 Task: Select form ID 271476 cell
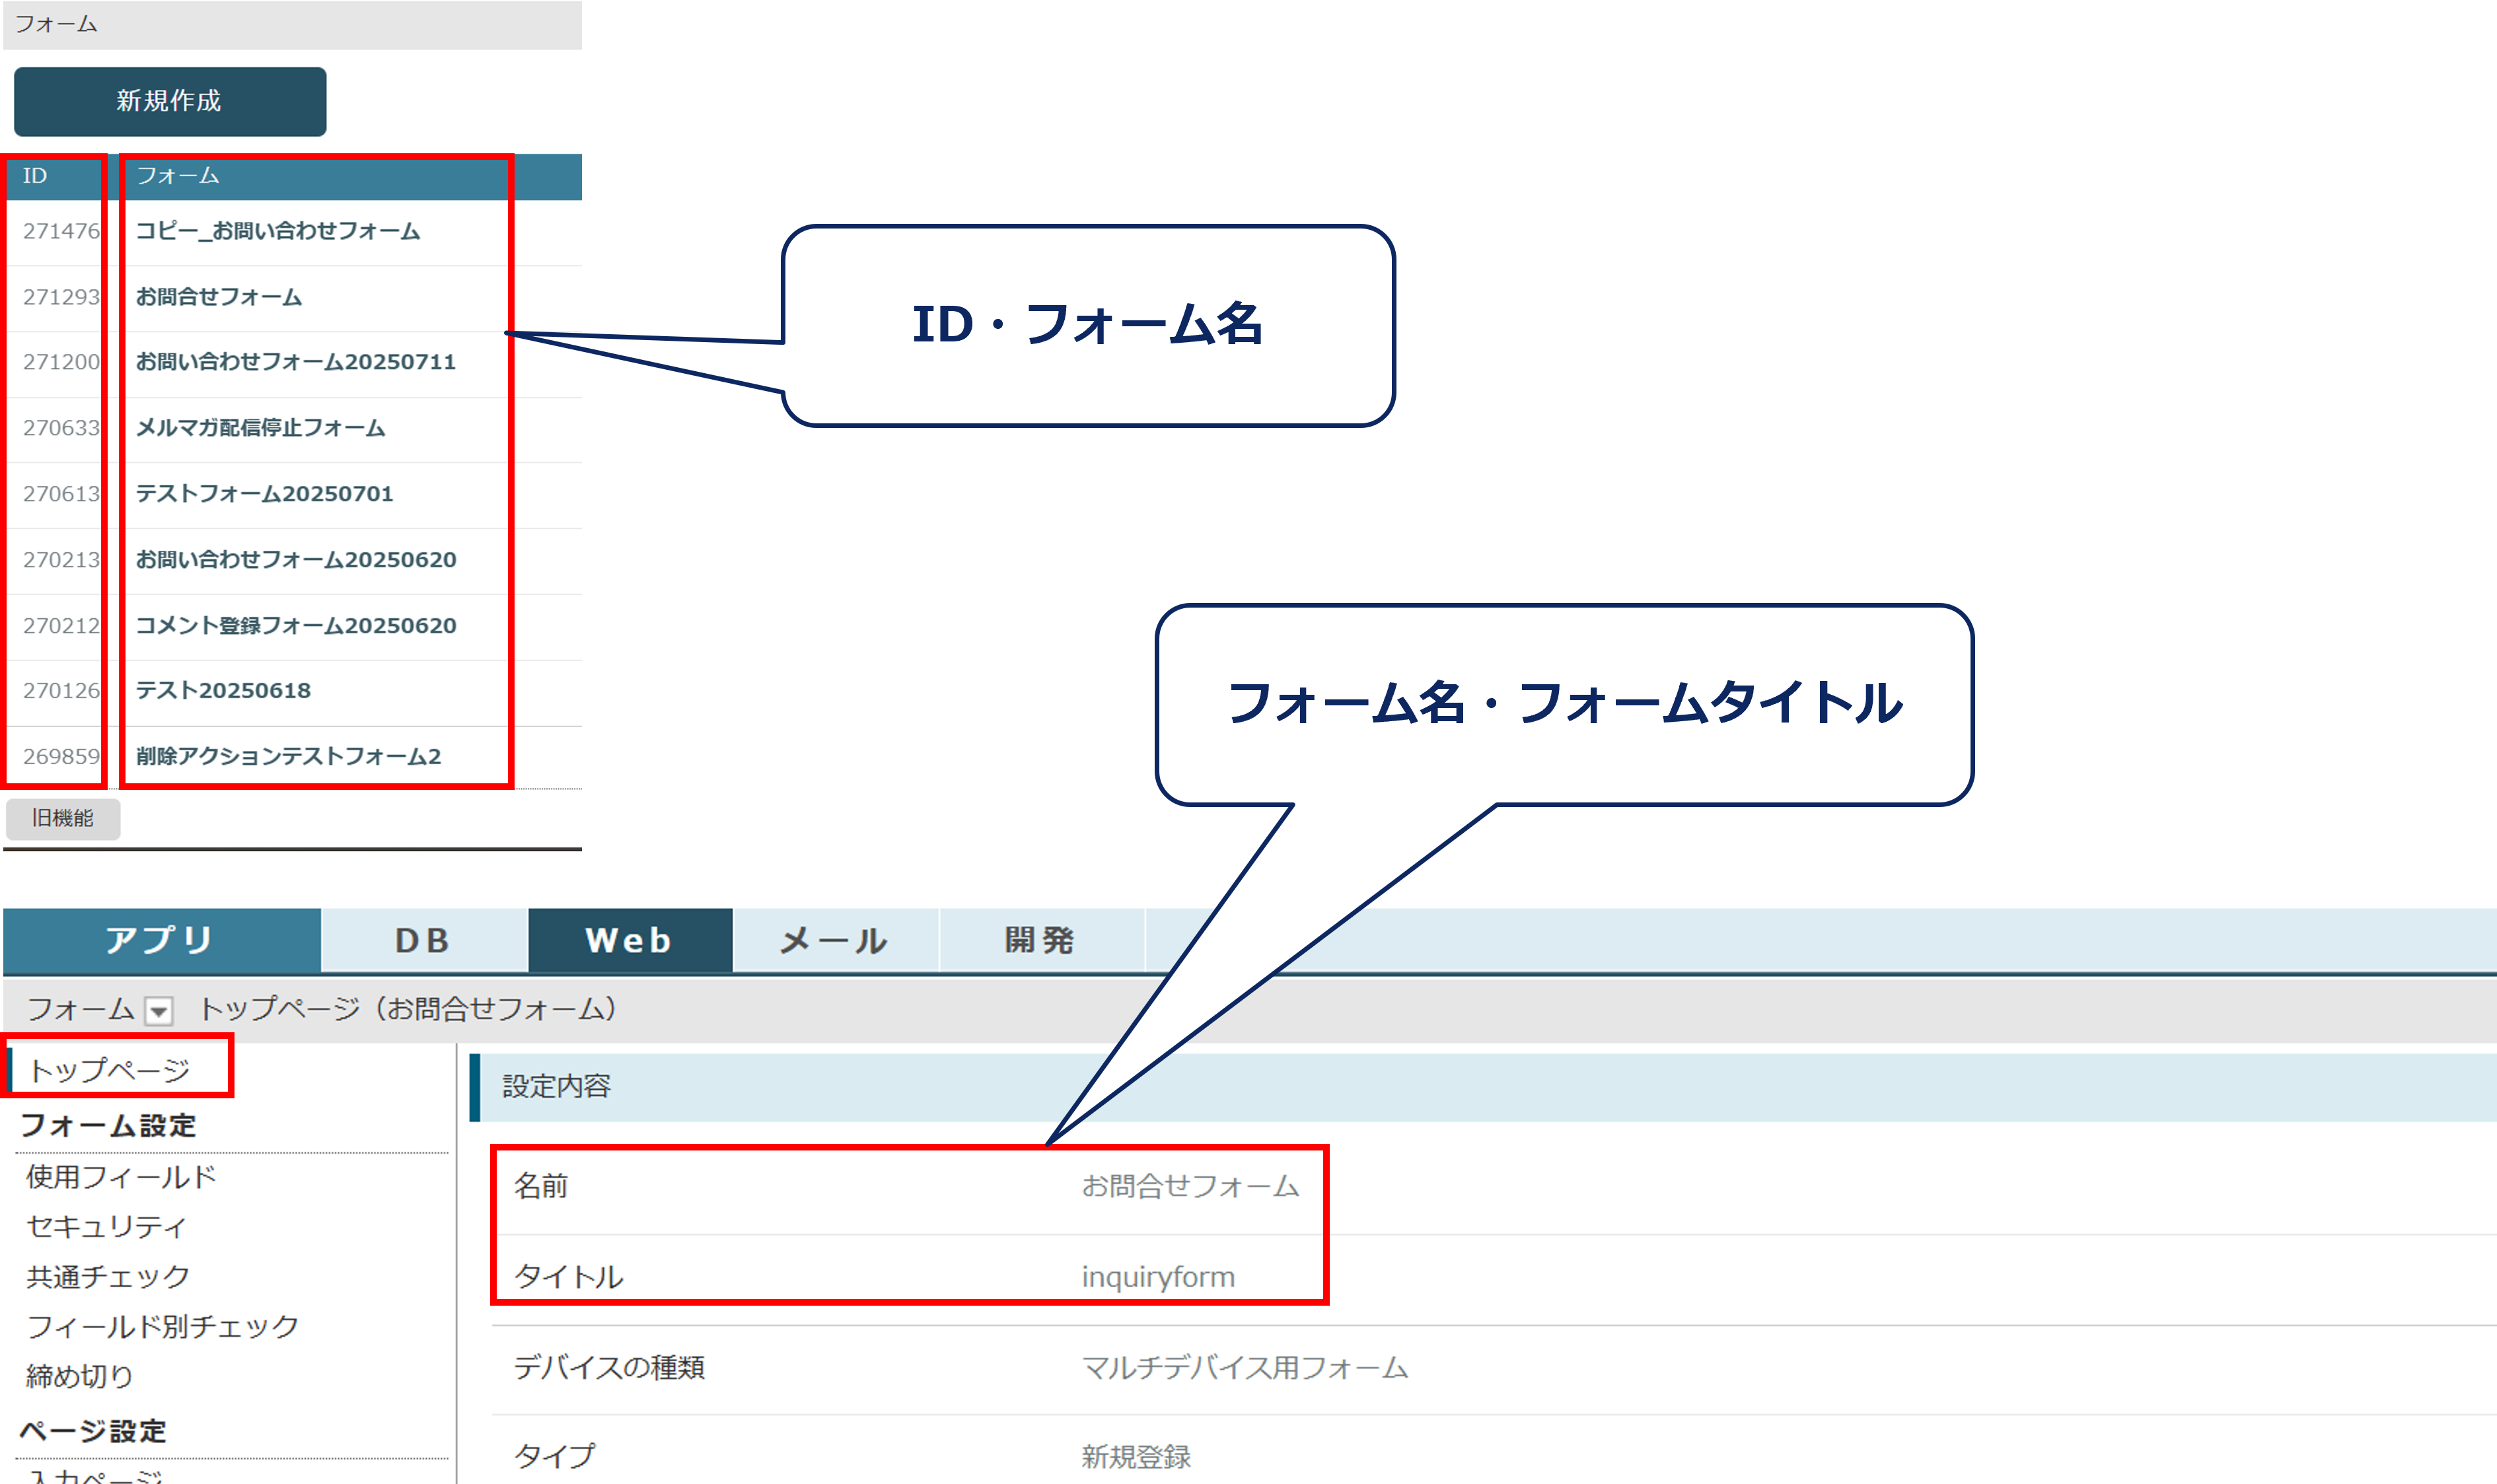tap(61, 231)
